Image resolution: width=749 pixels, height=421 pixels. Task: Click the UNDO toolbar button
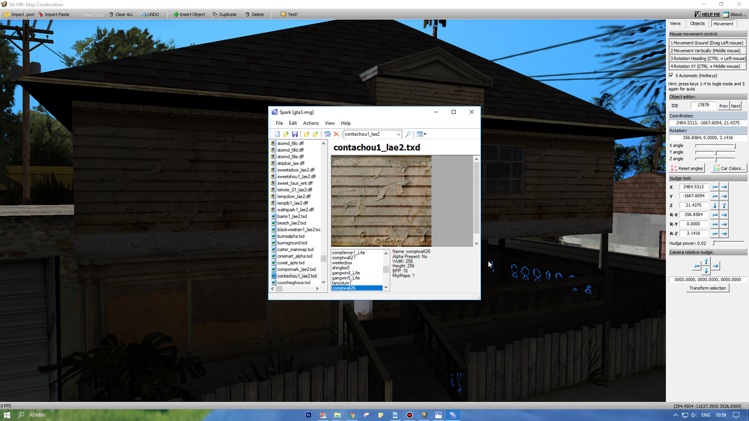150,14
